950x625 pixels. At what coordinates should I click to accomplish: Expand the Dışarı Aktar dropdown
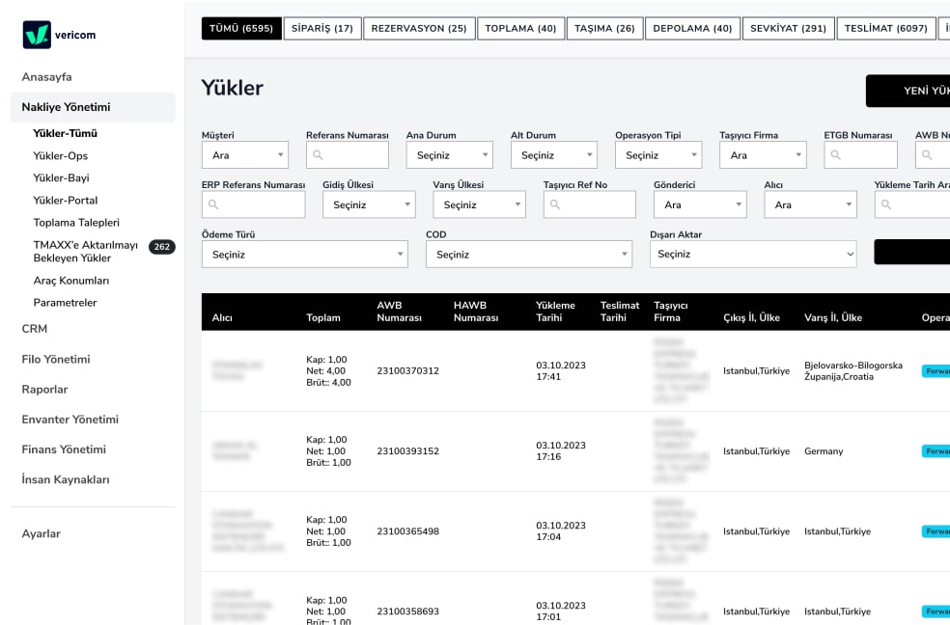click(x=752, y=255)
